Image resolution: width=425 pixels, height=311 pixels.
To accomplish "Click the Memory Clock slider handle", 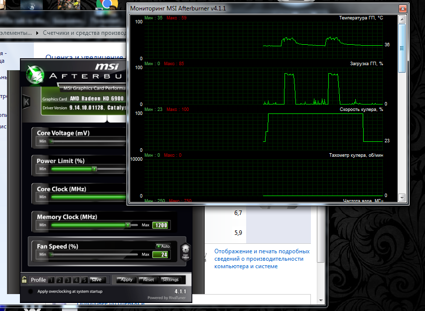I will tap(128, 225).
